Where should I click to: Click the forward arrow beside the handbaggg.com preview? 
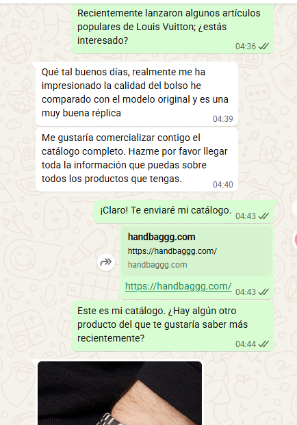click(106, 262)
